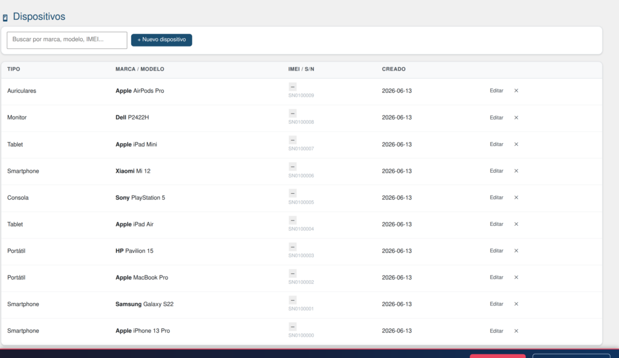Viewport: 619px width, 358px height.
Task: Click the Apple iPad Air model text
Action: pos(135,224)
